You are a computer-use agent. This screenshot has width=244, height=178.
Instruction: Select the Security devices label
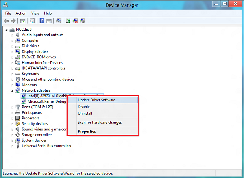point(35,124)
